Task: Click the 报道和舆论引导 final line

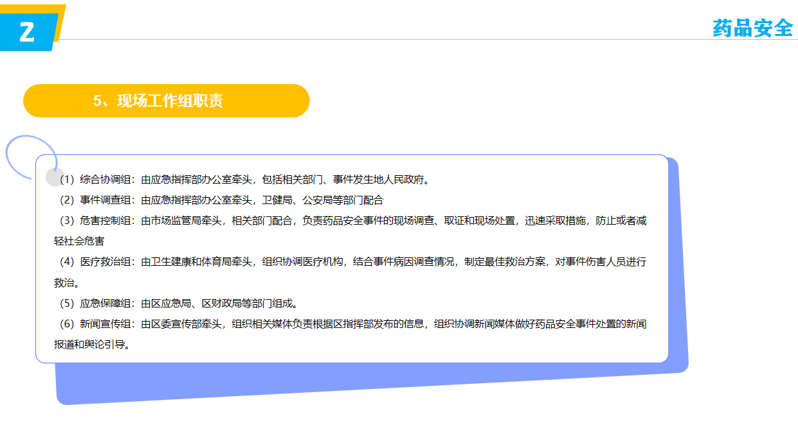Action: (x=93, y=344)
